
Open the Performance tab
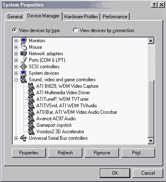(x=115, y=17)
